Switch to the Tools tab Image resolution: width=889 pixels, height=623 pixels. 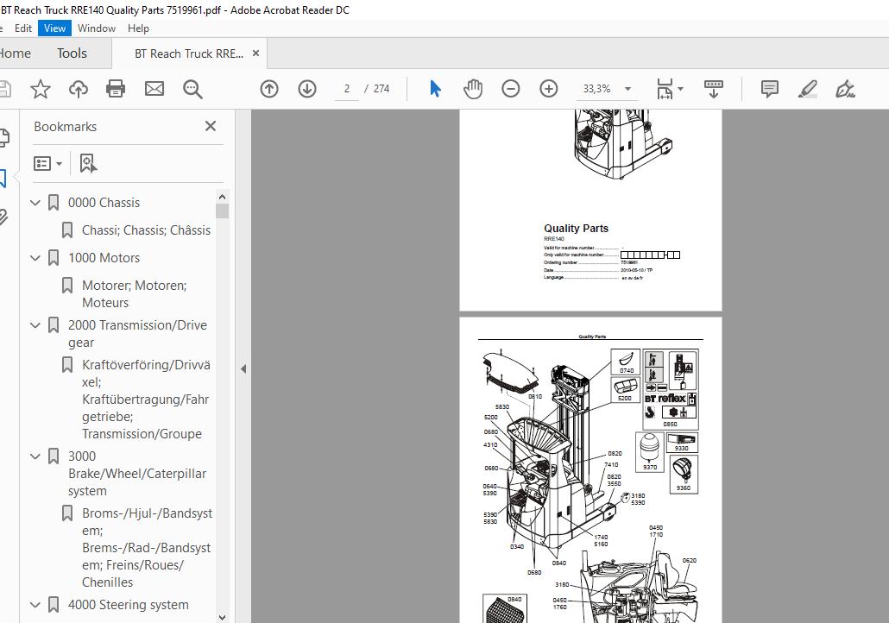point(72,53)
